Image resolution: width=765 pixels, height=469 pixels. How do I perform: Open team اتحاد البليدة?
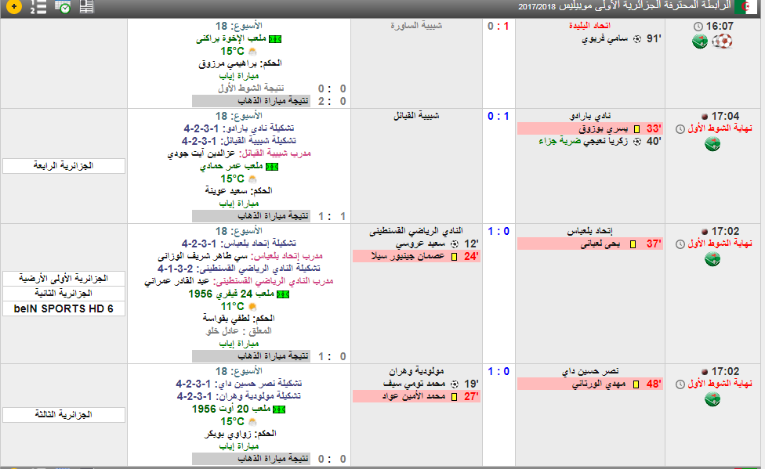(590, 26)
